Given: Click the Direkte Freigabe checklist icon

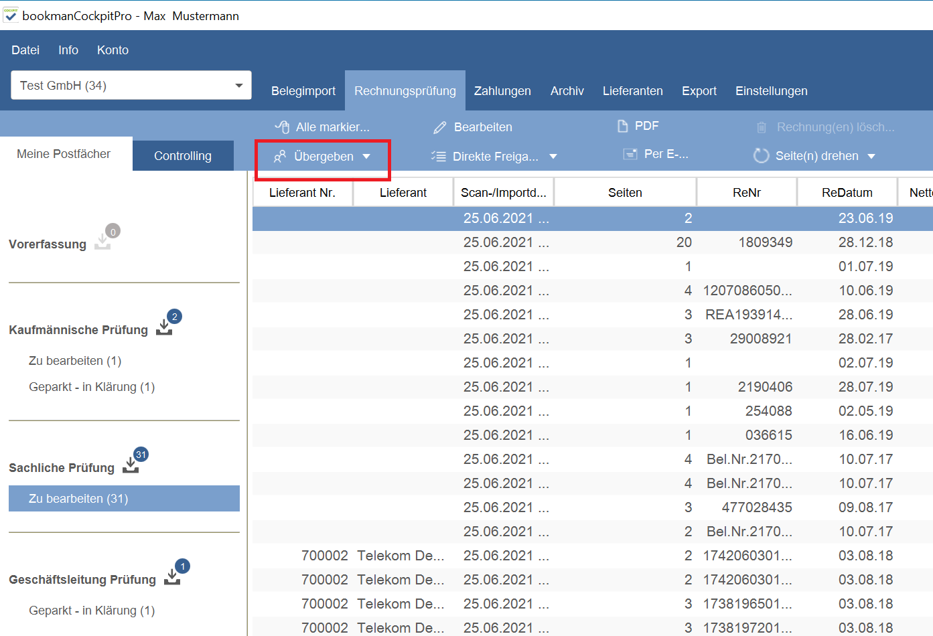Looking at the screenshot, I should pos(439,156).
